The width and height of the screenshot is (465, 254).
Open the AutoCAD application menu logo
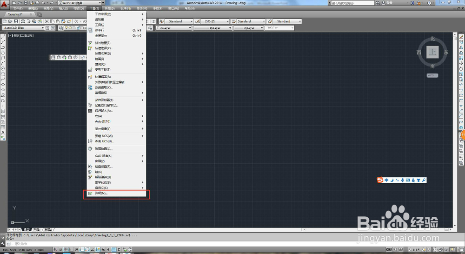(x=4, y=4)
